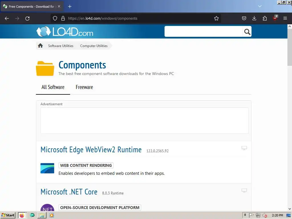Click the page scrollbar down arrow

pos(290,209)
